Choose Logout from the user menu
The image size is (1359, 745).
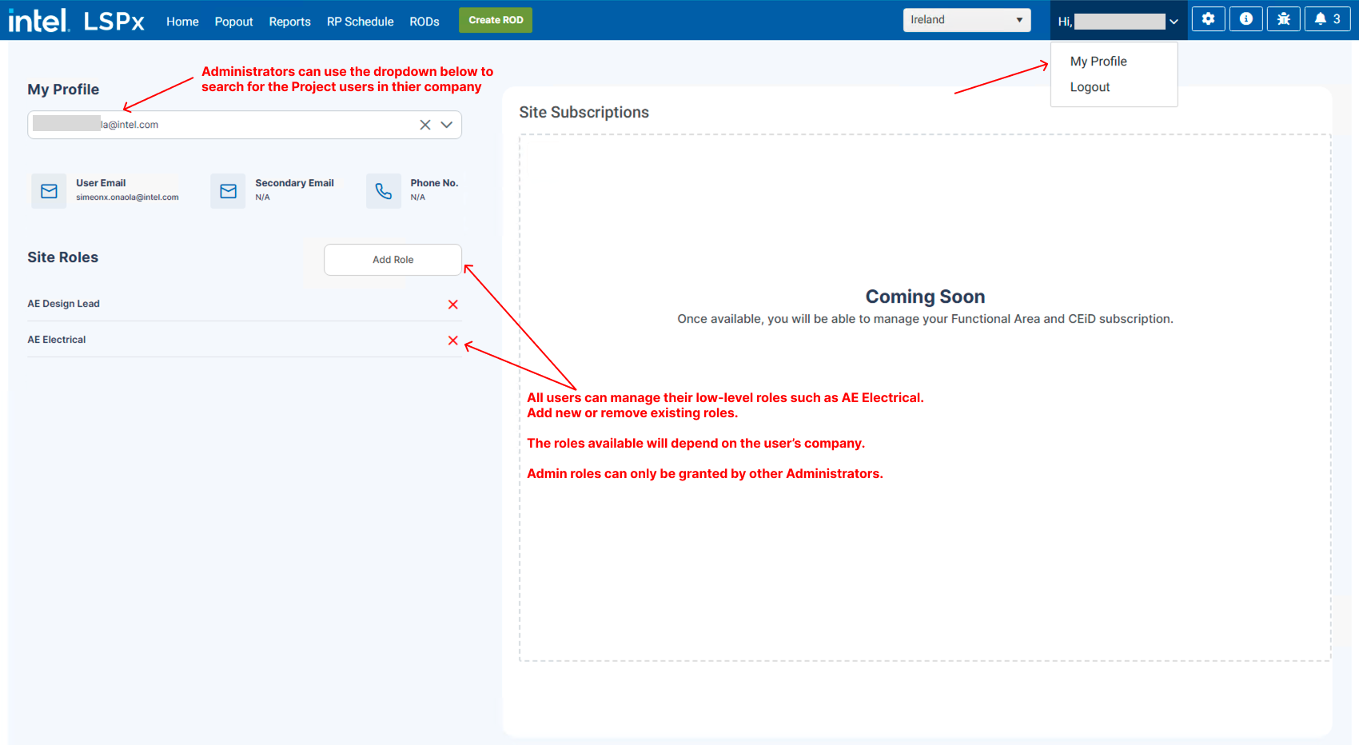click(x=1090, y=87)
